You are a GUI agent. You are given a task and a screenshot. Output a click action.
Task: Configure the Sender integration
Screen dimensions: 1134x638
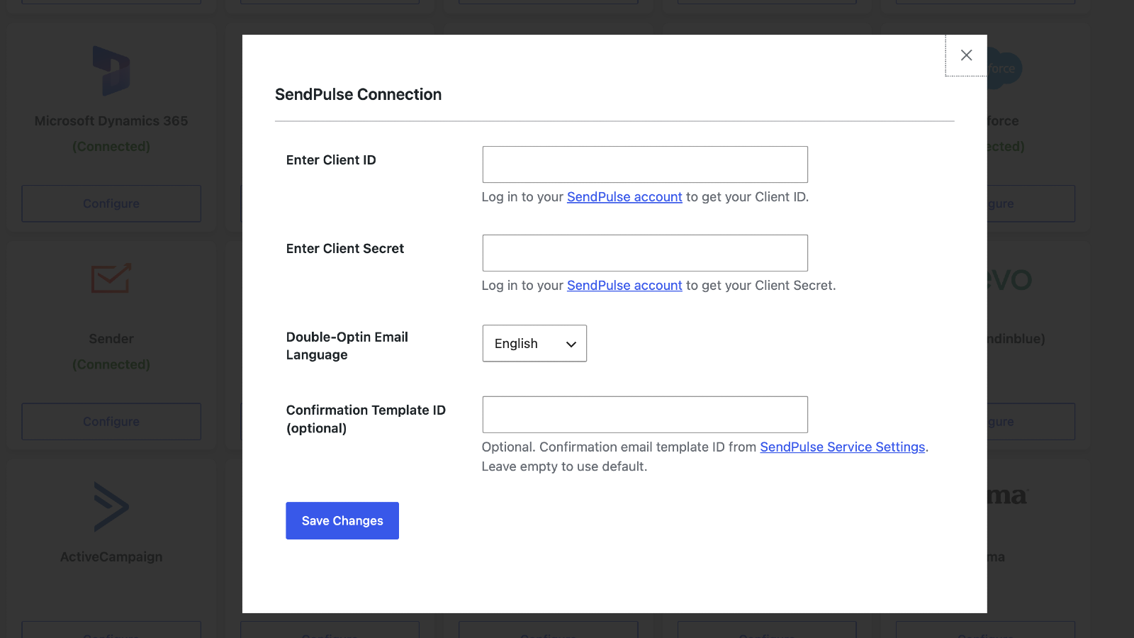tap(111, 422)
